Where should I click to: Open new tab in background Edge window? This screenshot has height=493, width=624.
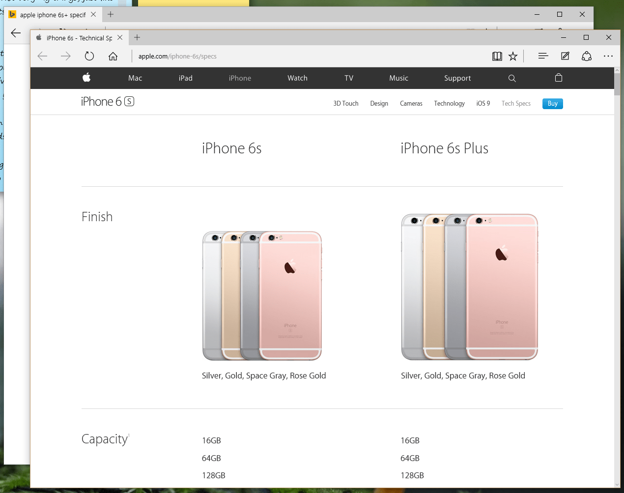tap(111, 14)
